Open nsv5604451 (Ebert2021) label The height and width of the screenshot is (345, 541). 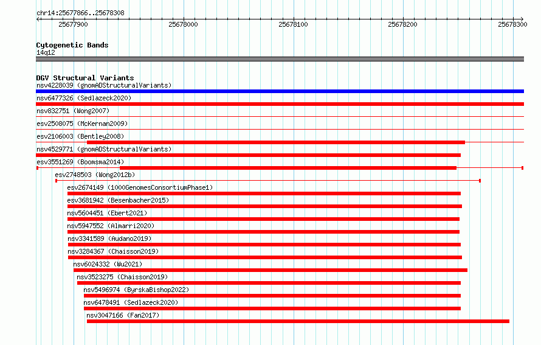pyautogui.click(x=107, y=213)
